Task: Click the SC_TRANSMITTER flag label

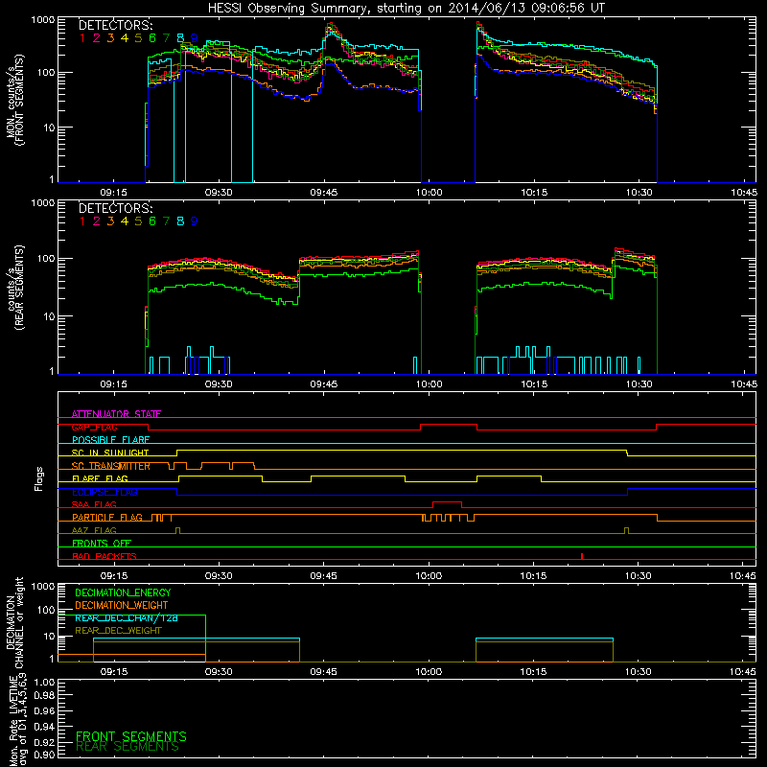Action: tap(111, 466)
